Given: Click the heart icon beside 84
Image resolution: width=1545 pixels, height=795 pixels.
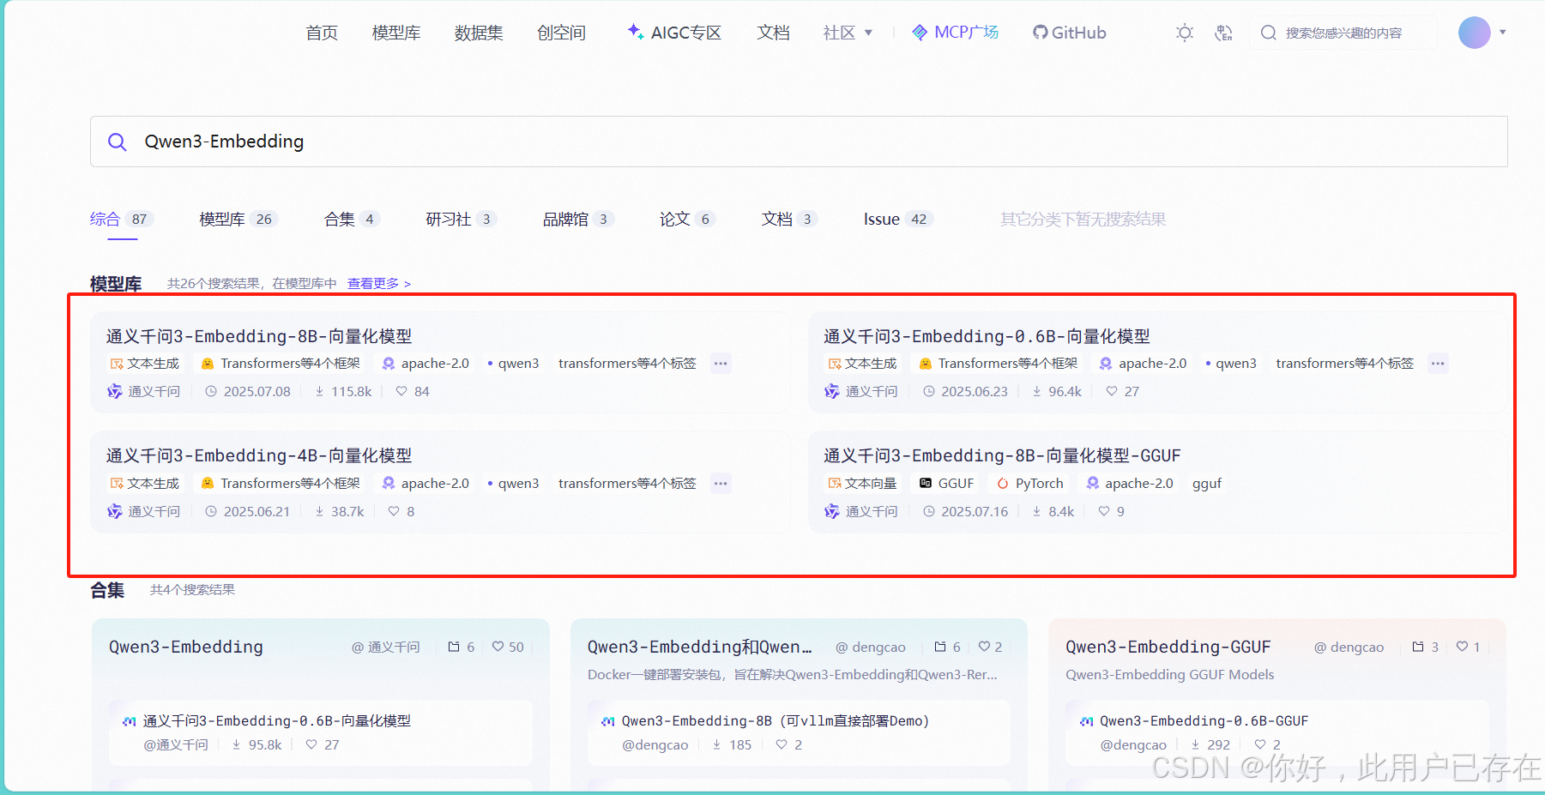Looking at the screenshot, I should pos(401,391).
